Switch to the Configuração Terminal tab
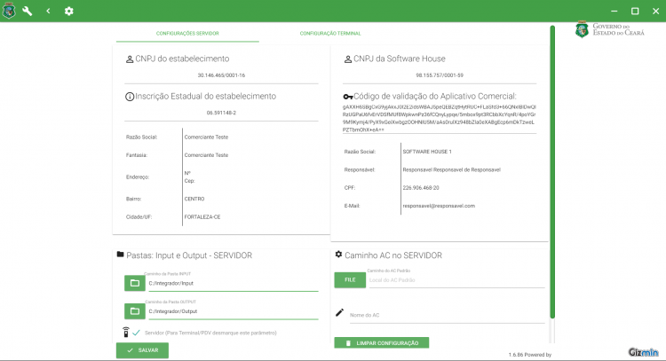 (x=330, y=33)
